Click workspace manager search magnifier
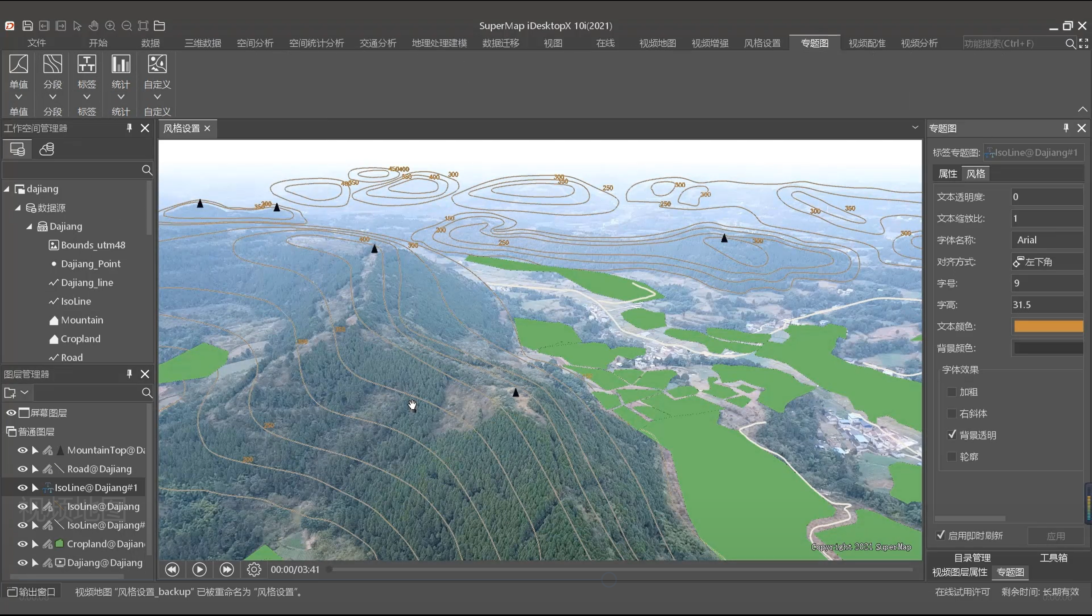 click(146, 170)
